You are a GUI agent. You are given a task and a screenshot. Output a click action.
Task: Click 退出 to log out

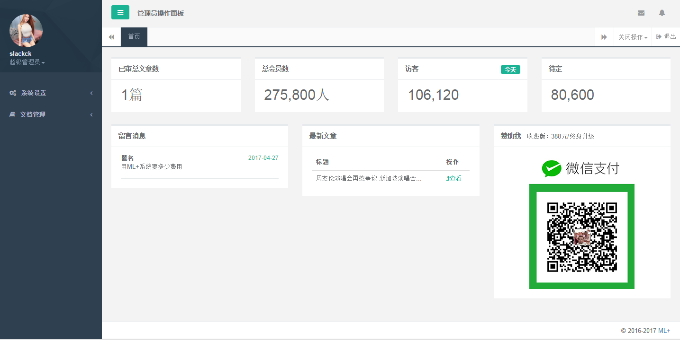coord(666,37)
